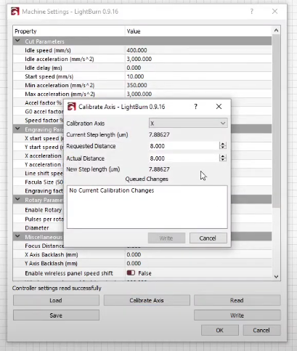Select the Idle delay (ms) row

[x=142, y=68]
